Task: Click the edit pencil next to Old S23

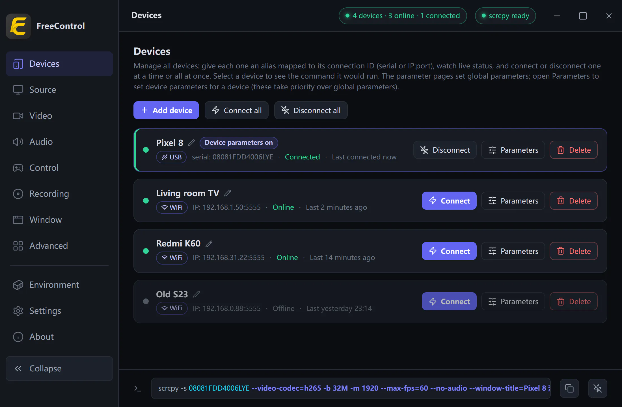Action: point(196,294)
